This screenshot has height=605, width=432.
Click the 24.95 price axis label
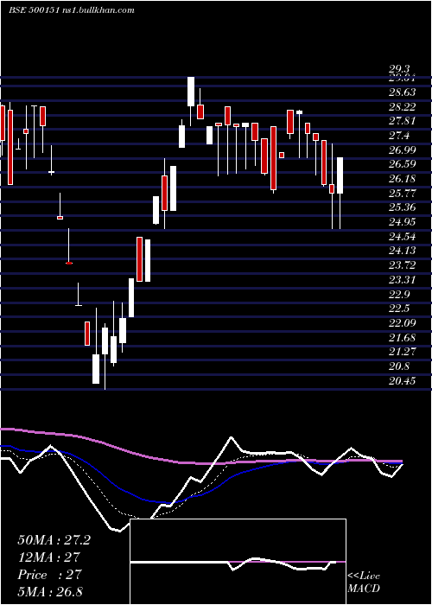point(402,222)
